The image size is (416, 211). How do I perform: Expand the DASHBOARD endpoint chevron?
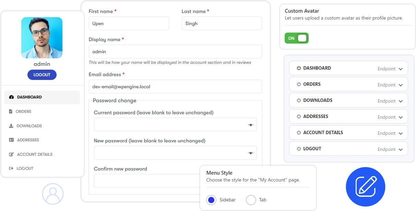pyautogui.click(x=401, y=69)
